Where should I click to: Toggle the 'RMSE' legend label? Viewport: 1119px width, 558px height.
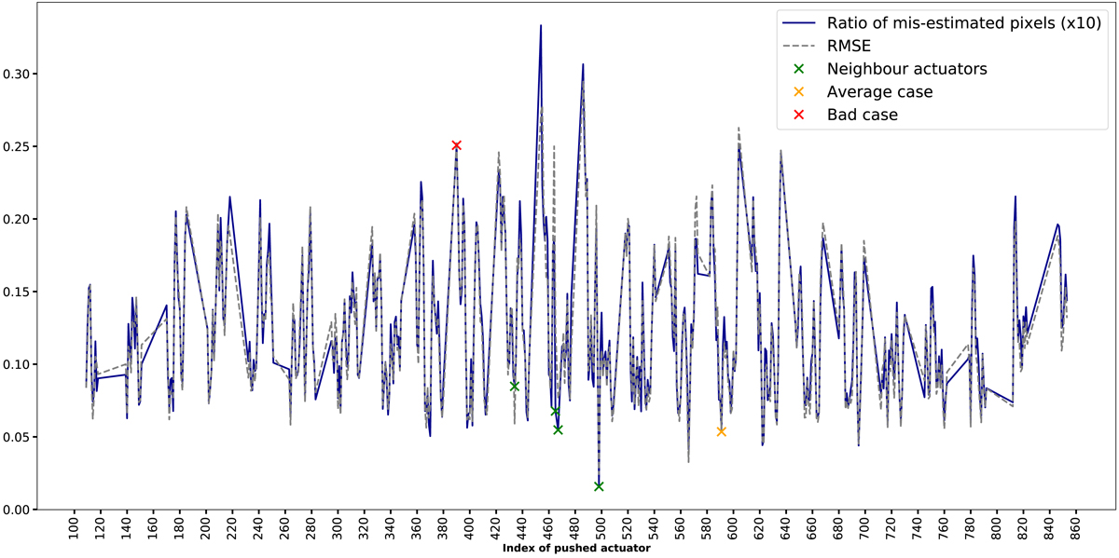tap(850, 44)
